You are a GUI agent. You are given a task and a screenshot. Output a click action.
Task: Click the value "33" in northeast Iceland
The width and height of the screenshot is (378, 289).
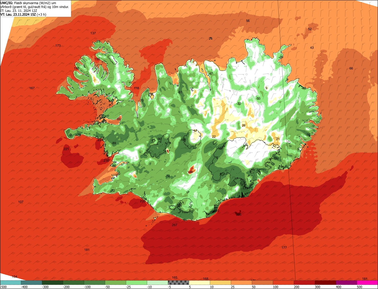tap(258, 98)
